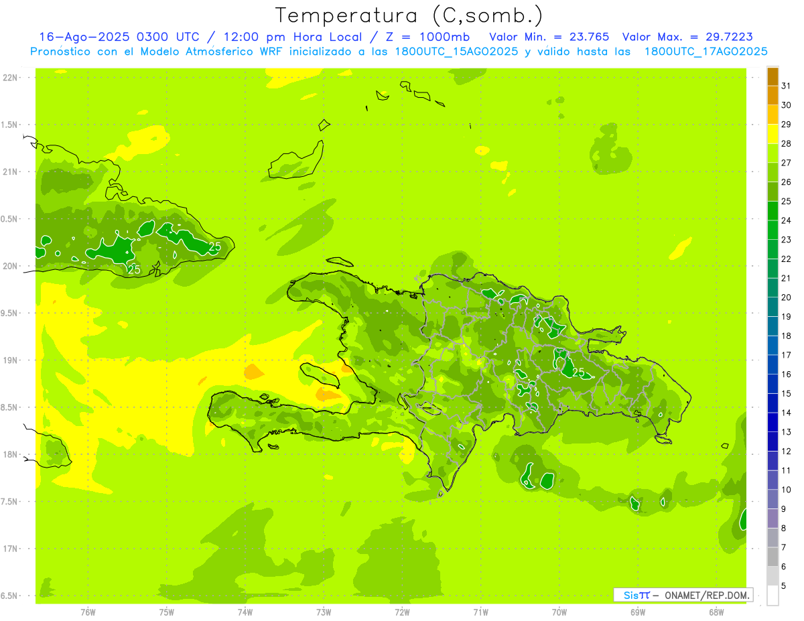
Task: Click the '18N' latitude axis label
Action: pyautogui.click(x=11, y=454)
